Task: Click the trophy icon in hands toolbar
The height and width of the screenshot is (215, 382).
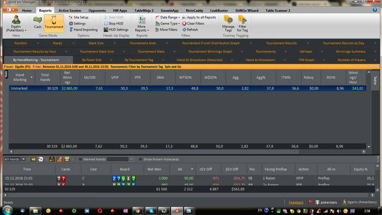Action: (x=67, y=159)
